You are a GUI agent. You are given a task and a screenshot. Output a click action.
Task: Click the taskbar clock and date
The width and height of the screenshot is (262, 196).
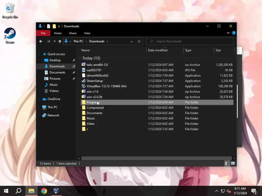pyautogui.click(x=240, y=191)
